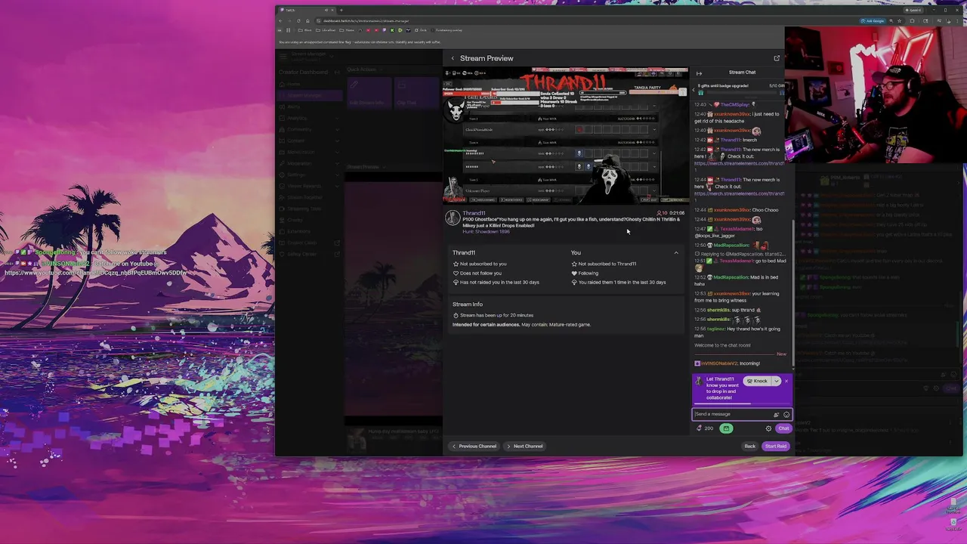Open channel points balance 200
Viewport: 967px width, 544px height.
point(705,428)
